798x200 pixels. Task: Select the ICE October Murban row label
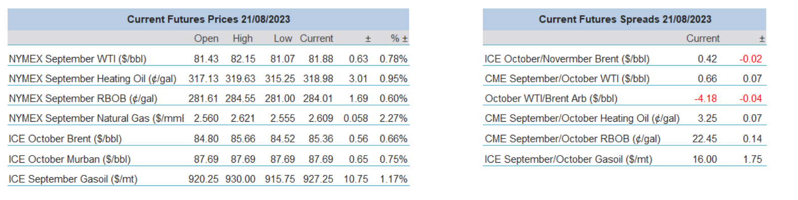[70, 159]
